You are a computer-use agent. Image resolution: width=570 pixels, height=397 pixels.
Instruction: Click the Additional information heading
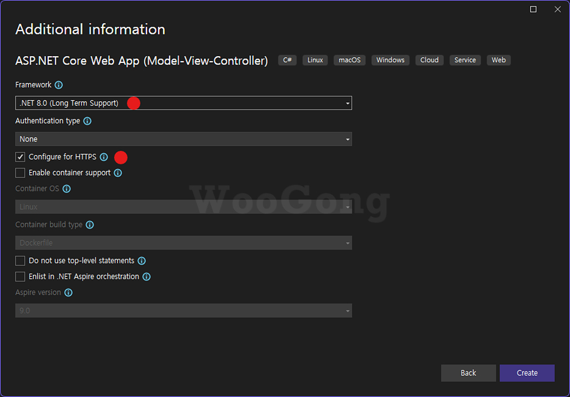click(x=90, y=29)
